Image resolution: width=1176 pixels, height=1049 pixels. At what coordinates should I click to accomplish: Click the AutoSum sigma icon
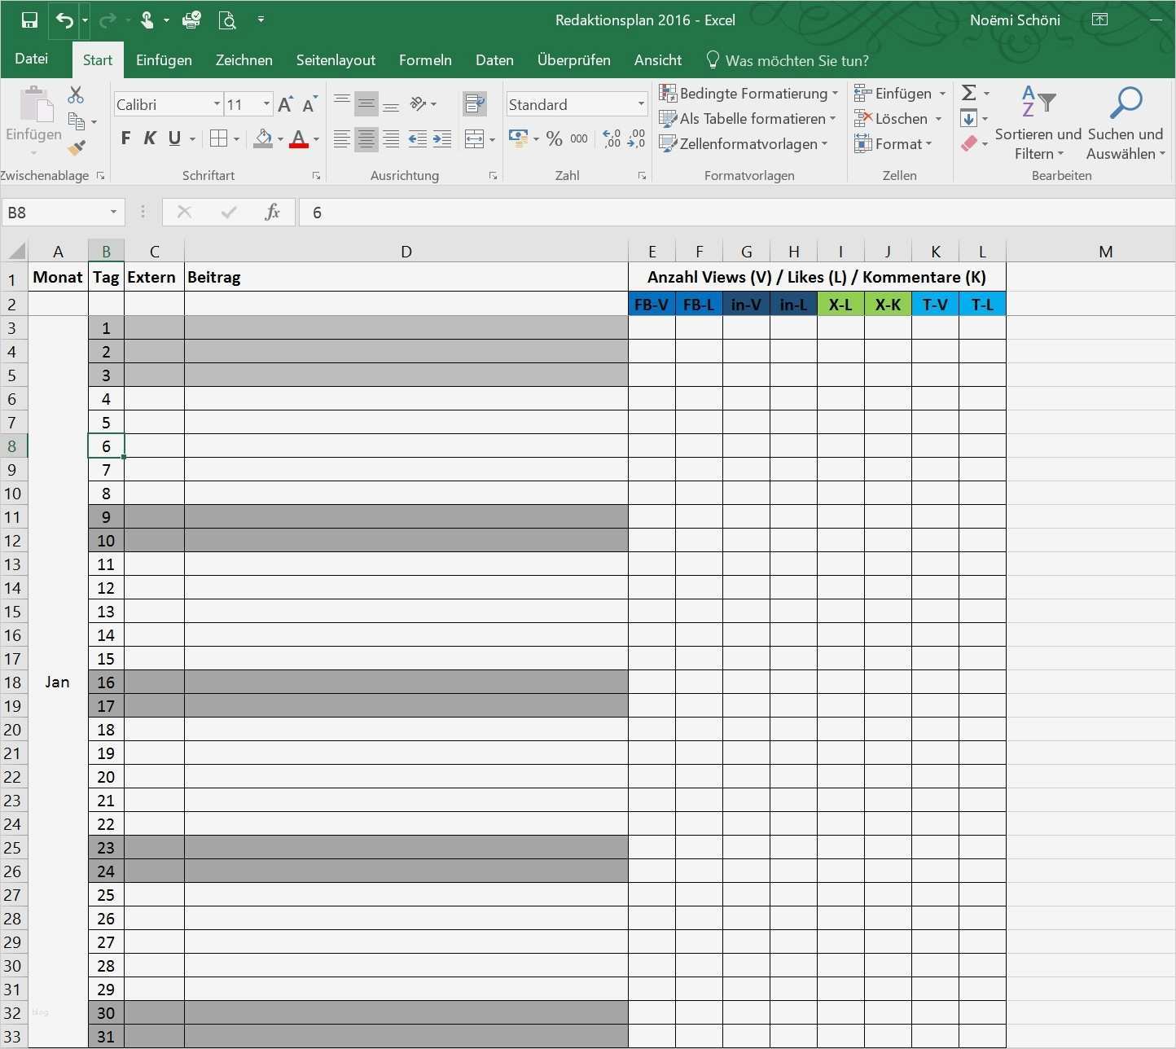(968, 92)
